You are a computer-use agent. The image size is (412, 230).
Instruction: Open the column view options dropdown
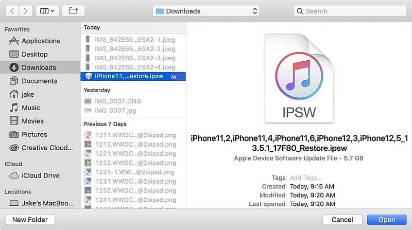(x=47, y=11)
